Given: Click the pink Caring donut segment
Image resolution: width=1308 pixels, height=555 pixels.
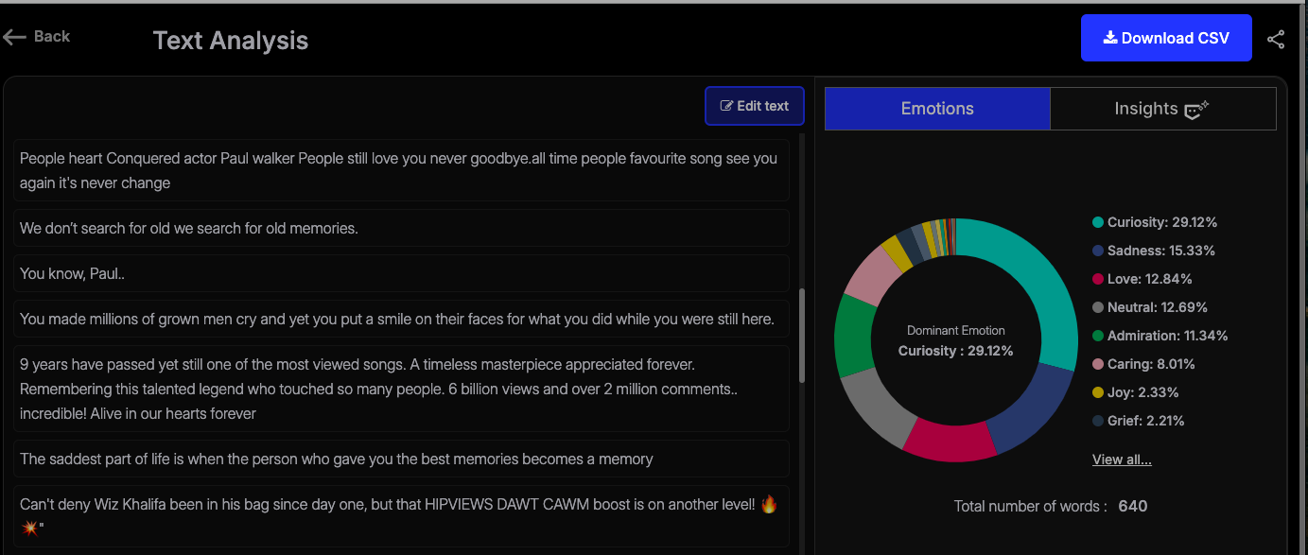Looking at the screenshot, I should (x=875, y=275).
